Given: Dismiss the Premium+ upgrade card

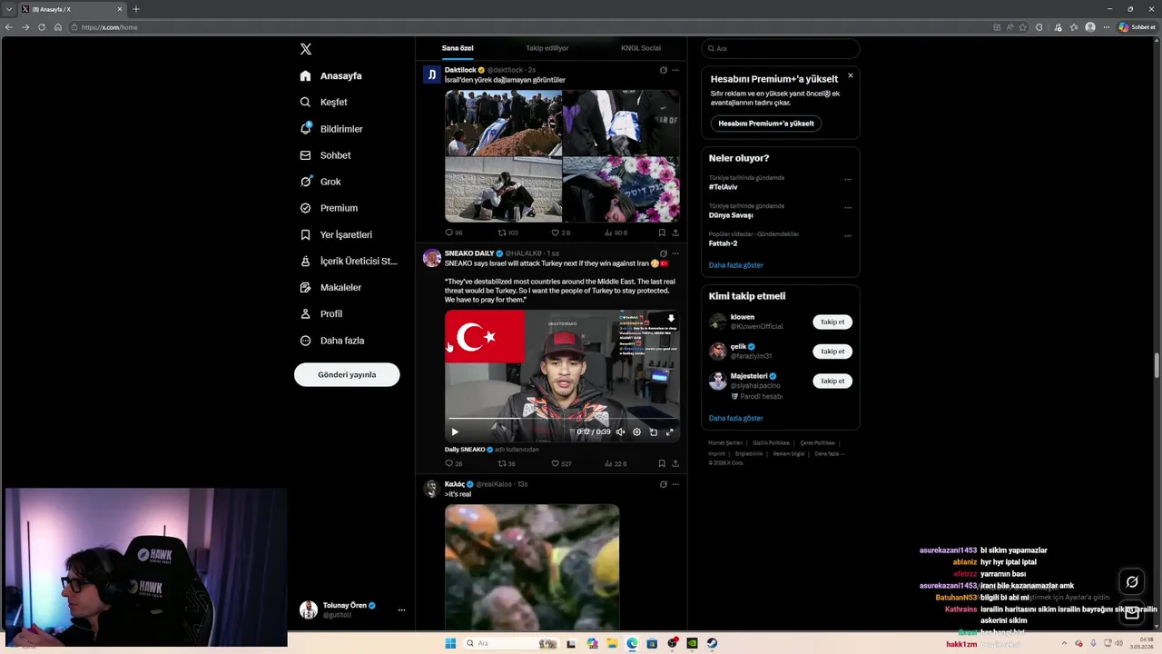Looking at the screenshot, I should (851, 75).
